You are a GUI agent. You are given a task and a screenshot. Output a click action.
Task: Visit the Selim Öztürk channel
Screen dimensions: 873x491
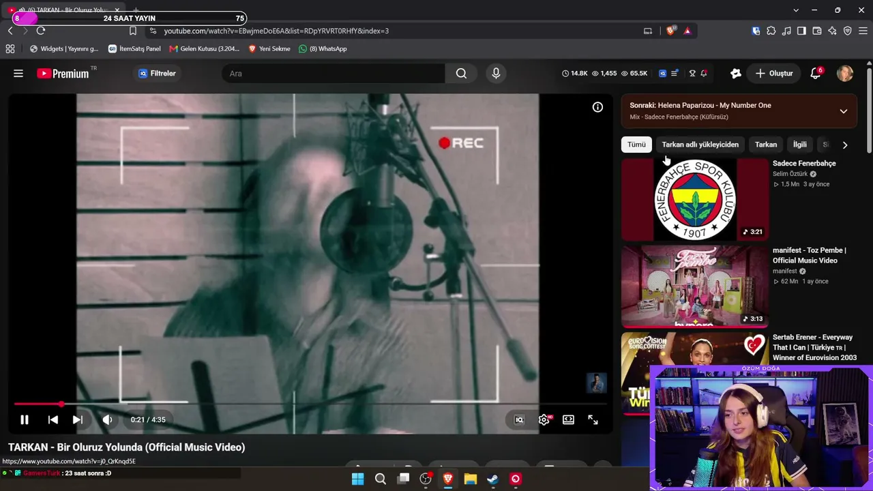pos(790,174)
